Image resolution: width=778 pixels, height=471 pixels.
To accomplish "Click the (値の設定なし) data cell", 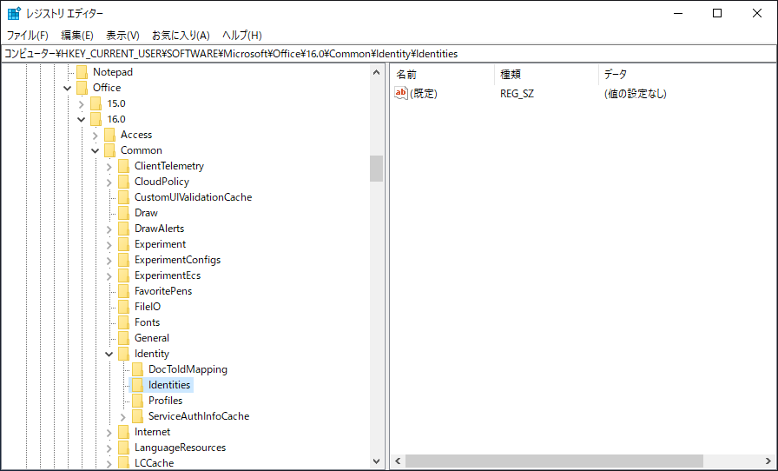I will 635,93.
